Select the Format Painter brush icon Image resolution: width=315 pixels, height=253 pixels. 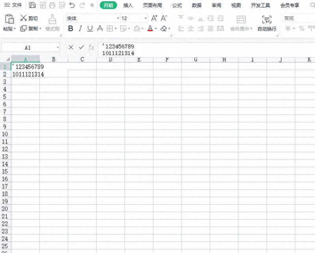pos(52,19)
